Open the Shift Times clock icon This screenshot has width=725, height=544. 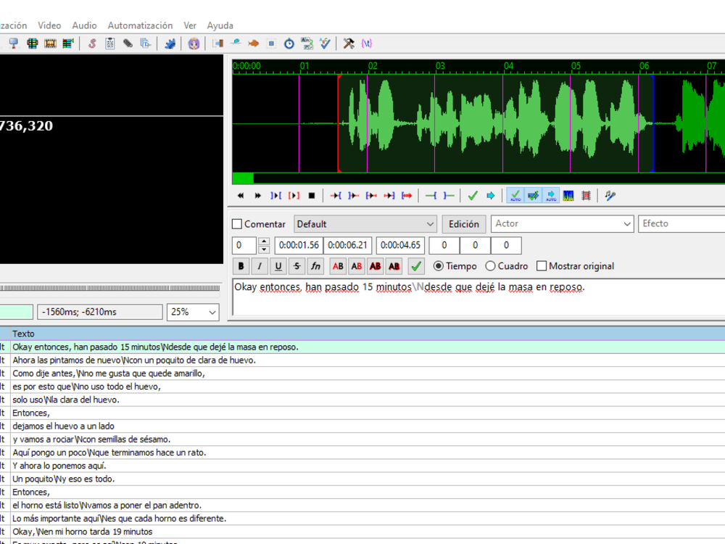click(x=289, y=44)
